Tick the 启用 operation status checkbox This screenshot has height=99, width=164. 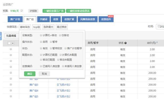click(41, 42)
